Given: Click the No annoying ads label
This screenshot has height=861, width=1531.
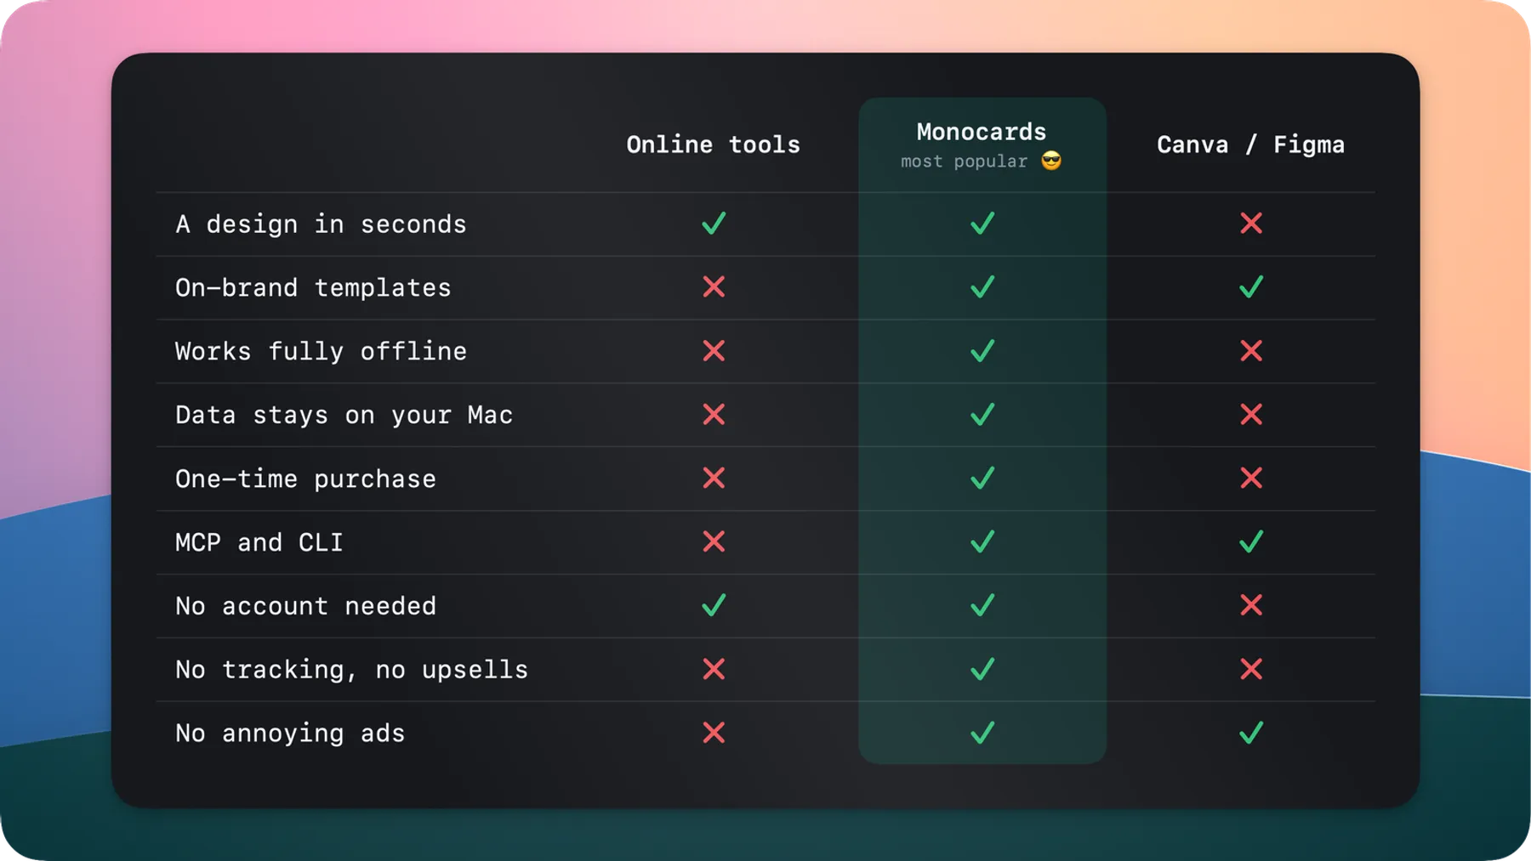Looking at the screenshot, I should pos(290,734).
